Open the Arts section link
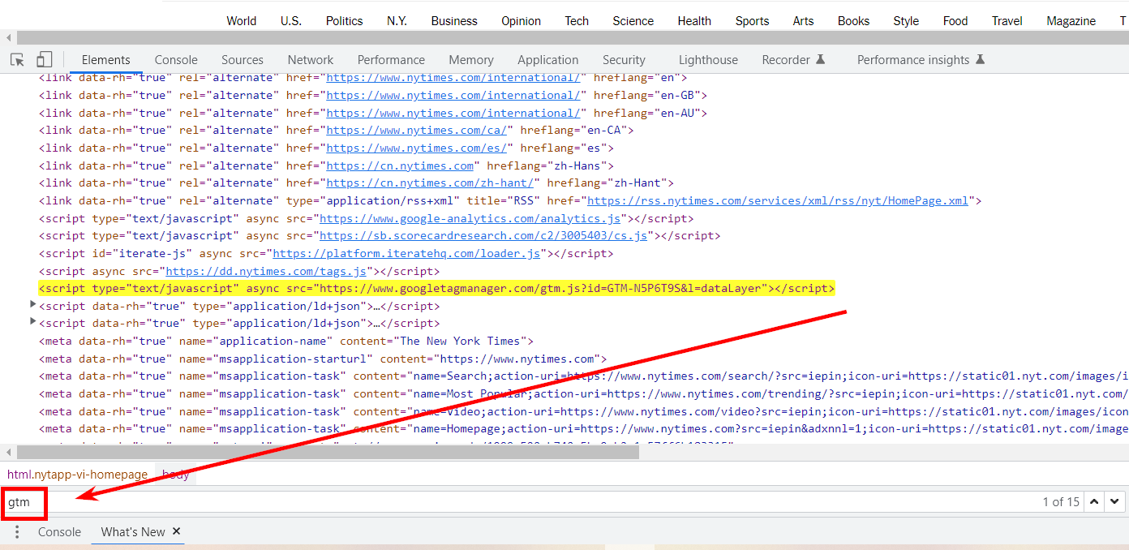Screen dimensions: 1129x550 (804, 21)
